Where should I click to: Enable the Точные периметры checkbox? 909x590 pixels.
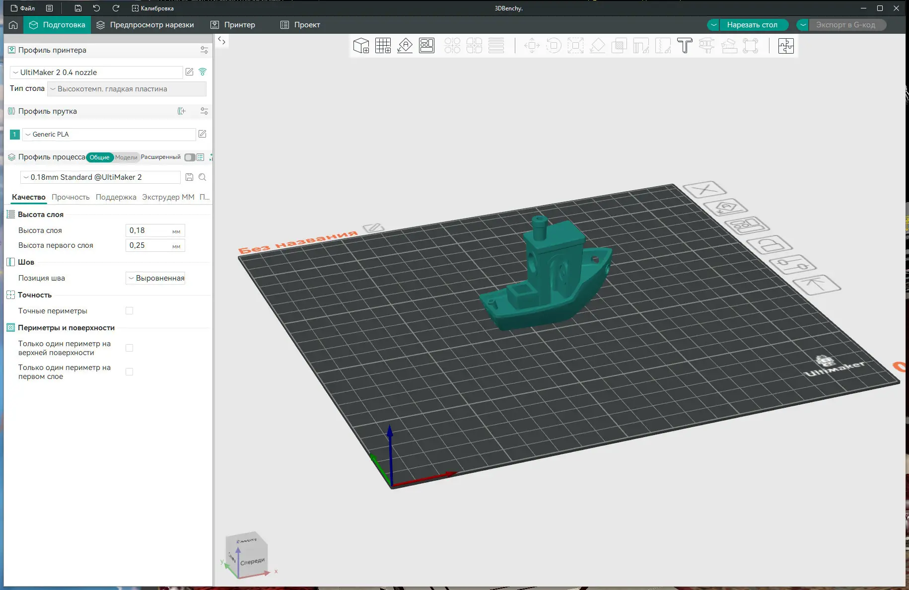click(130, 311)
